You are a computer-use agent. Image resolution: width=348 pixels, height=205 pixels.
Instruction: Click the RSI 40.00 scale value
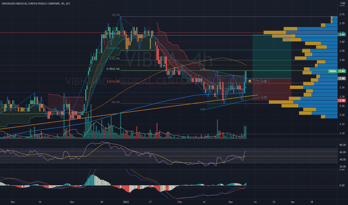coord(342,160)
